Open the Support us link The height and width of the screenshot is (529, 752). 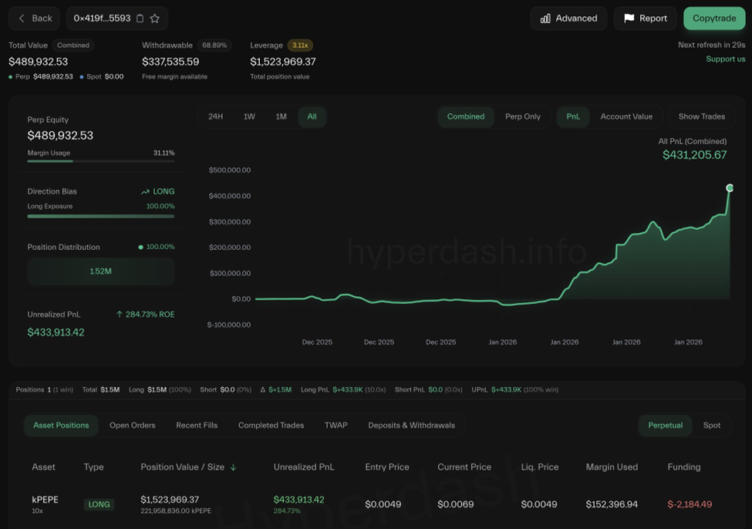pos(725,59)
